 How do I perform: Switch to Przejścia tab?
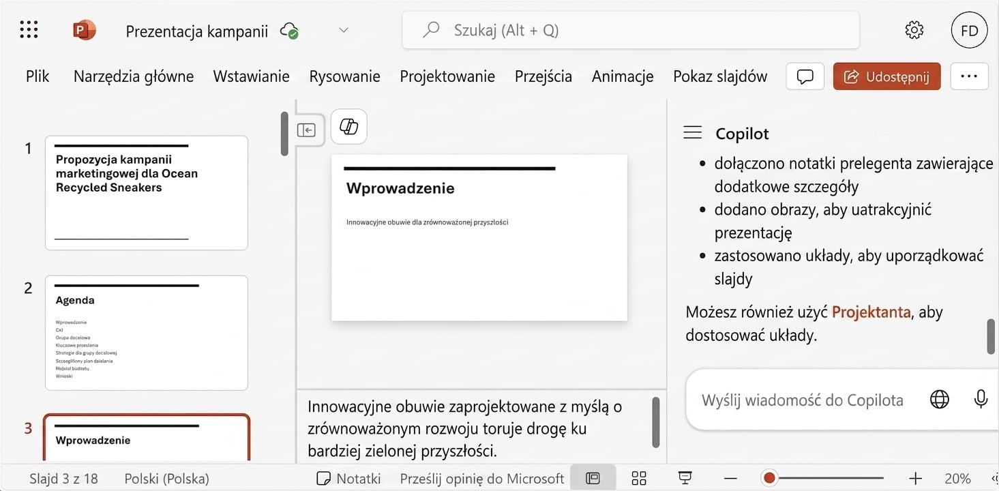tap(543, 76)
